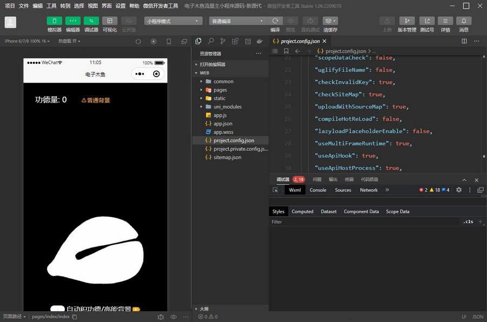Switch to the Console tab
The image size is (487, 322).
[x=318, y=190]
